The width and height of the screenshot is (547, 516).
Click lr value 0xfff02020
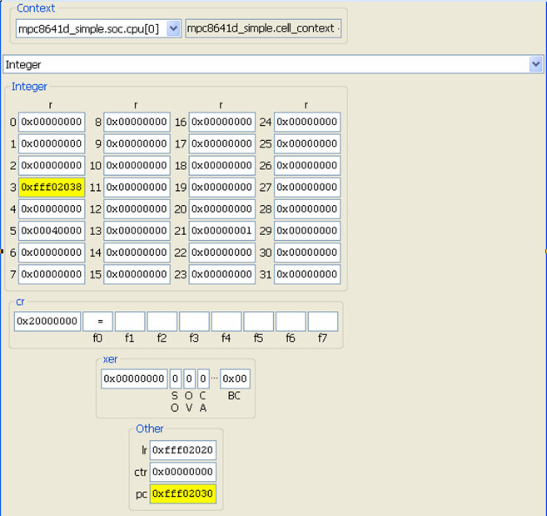(183, 450)
